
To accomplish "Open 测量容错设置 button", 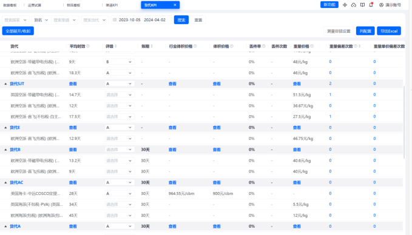I will click(x=339, y=31).
